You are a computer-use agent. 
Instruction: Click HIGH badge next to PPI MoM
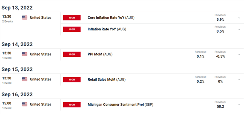point(72,54)
